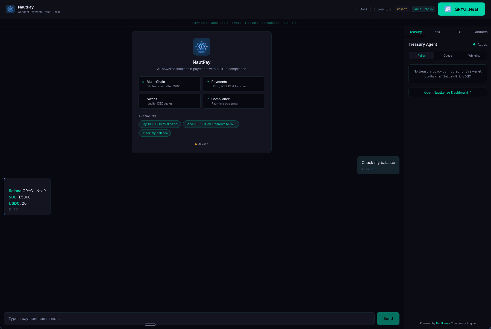
Task: Click the NautPay logo icon in header
Action: [10, 9]
